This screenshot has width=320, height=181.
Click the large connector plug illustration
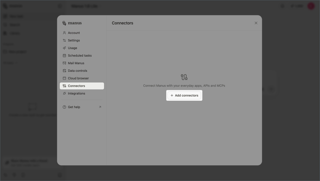(184, 77)
